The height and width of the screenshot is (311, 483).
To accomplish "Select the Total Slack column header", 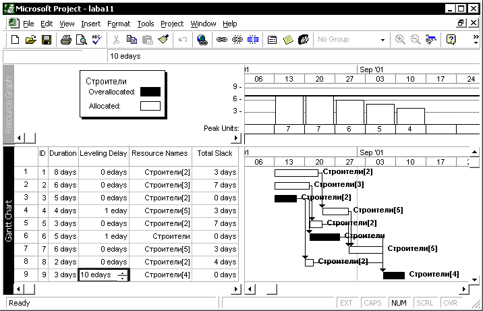I will 215,157.
